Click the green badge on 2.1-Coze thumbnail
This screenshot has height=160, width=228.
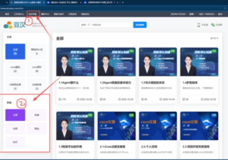point(131,115)
